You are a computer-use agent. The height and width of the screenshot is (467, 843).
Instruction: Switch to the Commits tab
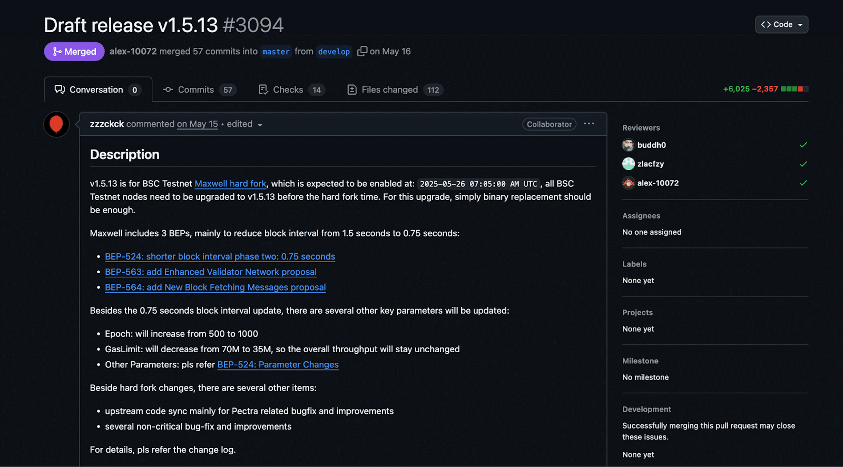199,90
